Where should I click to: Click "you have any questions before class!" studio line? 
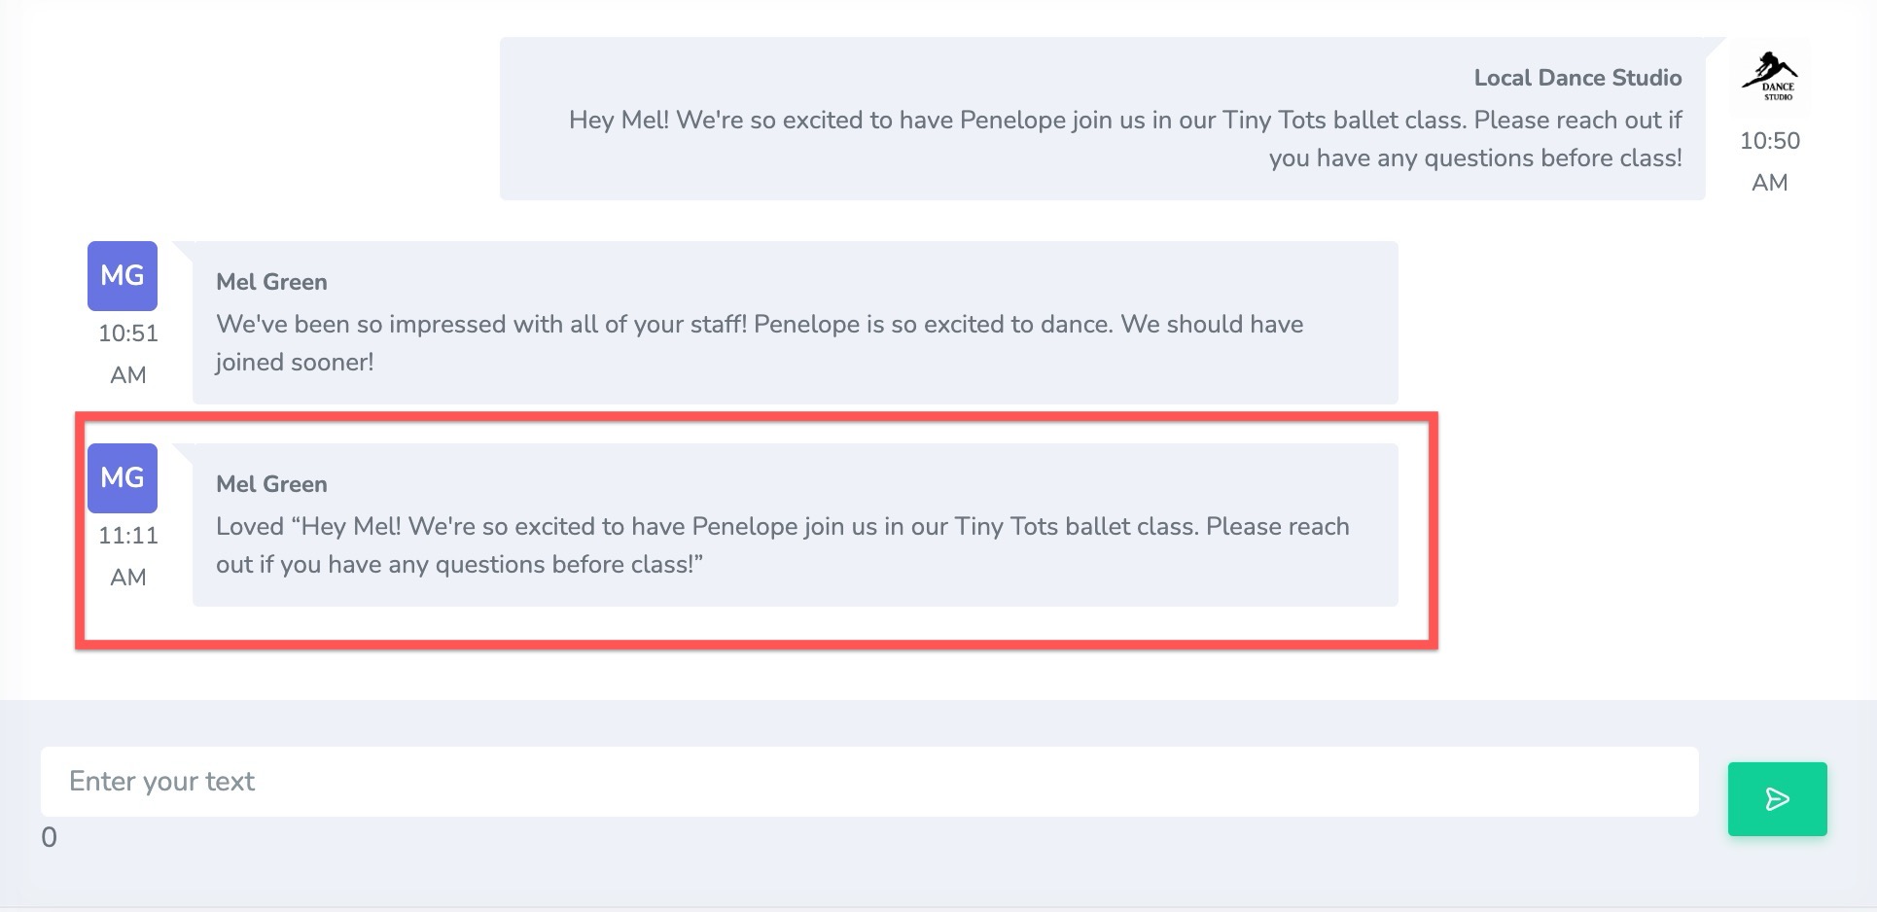coord(1475,158)
